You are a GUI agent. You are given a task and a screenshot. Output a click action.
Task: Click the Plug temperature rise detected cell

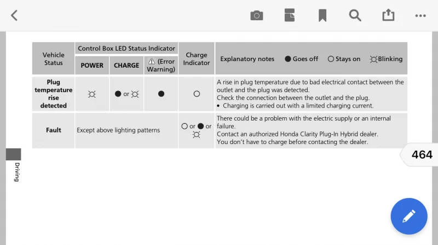click(x=53, y=94)
